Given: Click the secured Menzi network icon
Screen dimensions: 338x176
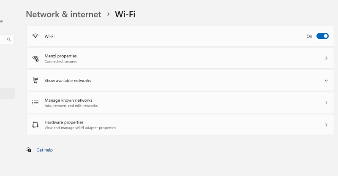Looking at the screenshot, I should [x=35, y=59].
